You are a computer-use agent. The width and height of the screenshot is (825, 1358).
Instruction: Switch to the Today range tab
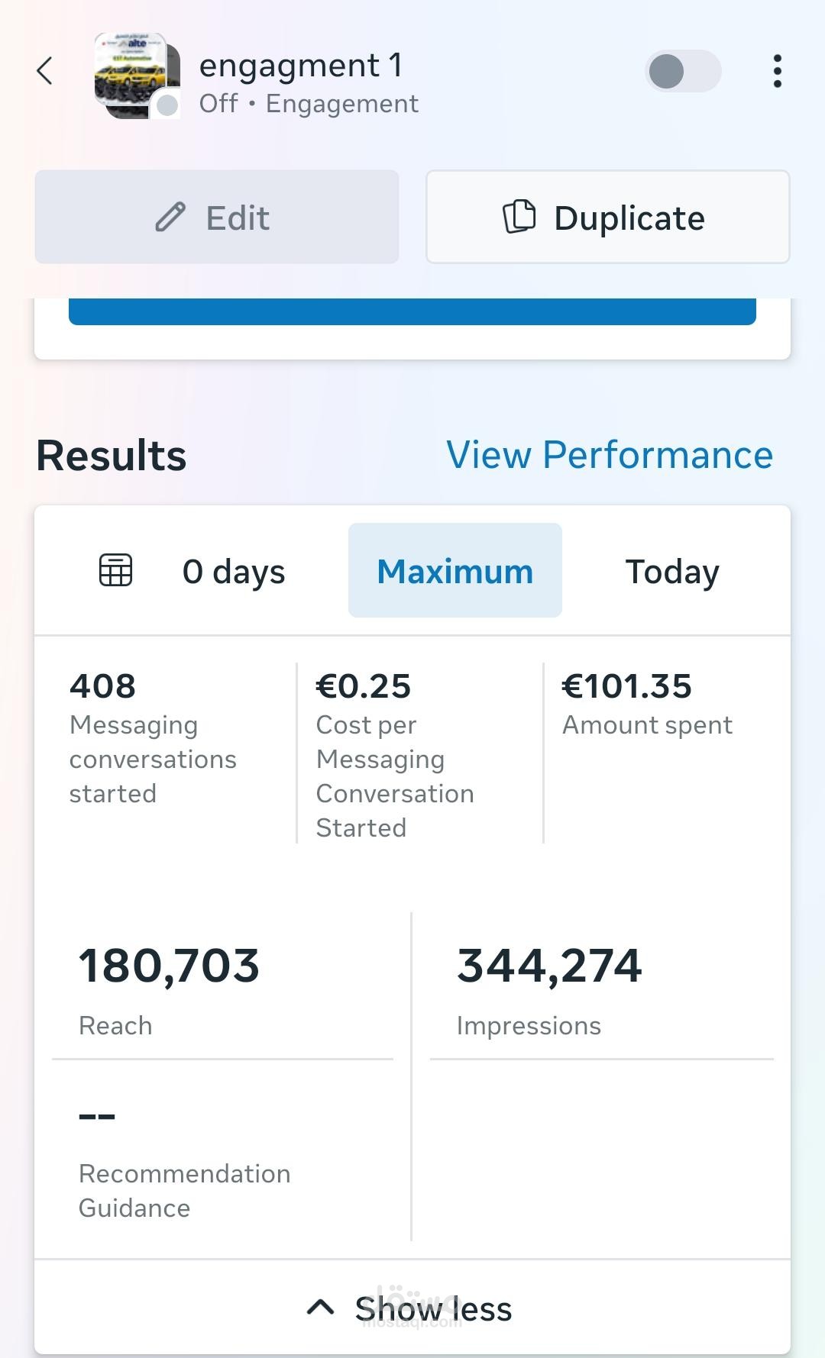[672, 571]
